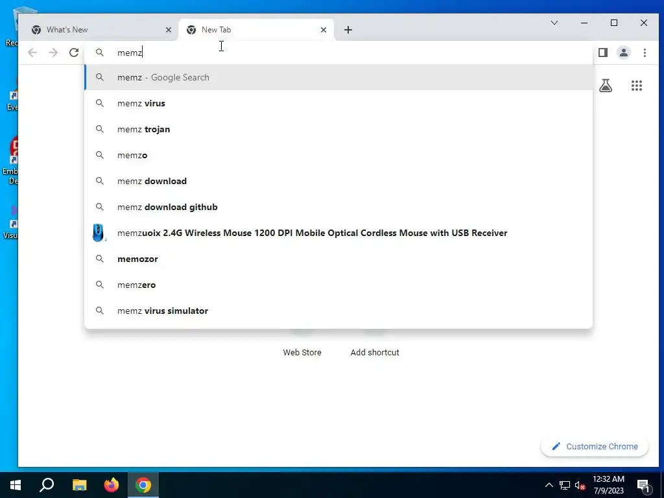The height and width of the screenshot is (498, 664).
Task: Click the muted volume tray icon
Action: 580,485
